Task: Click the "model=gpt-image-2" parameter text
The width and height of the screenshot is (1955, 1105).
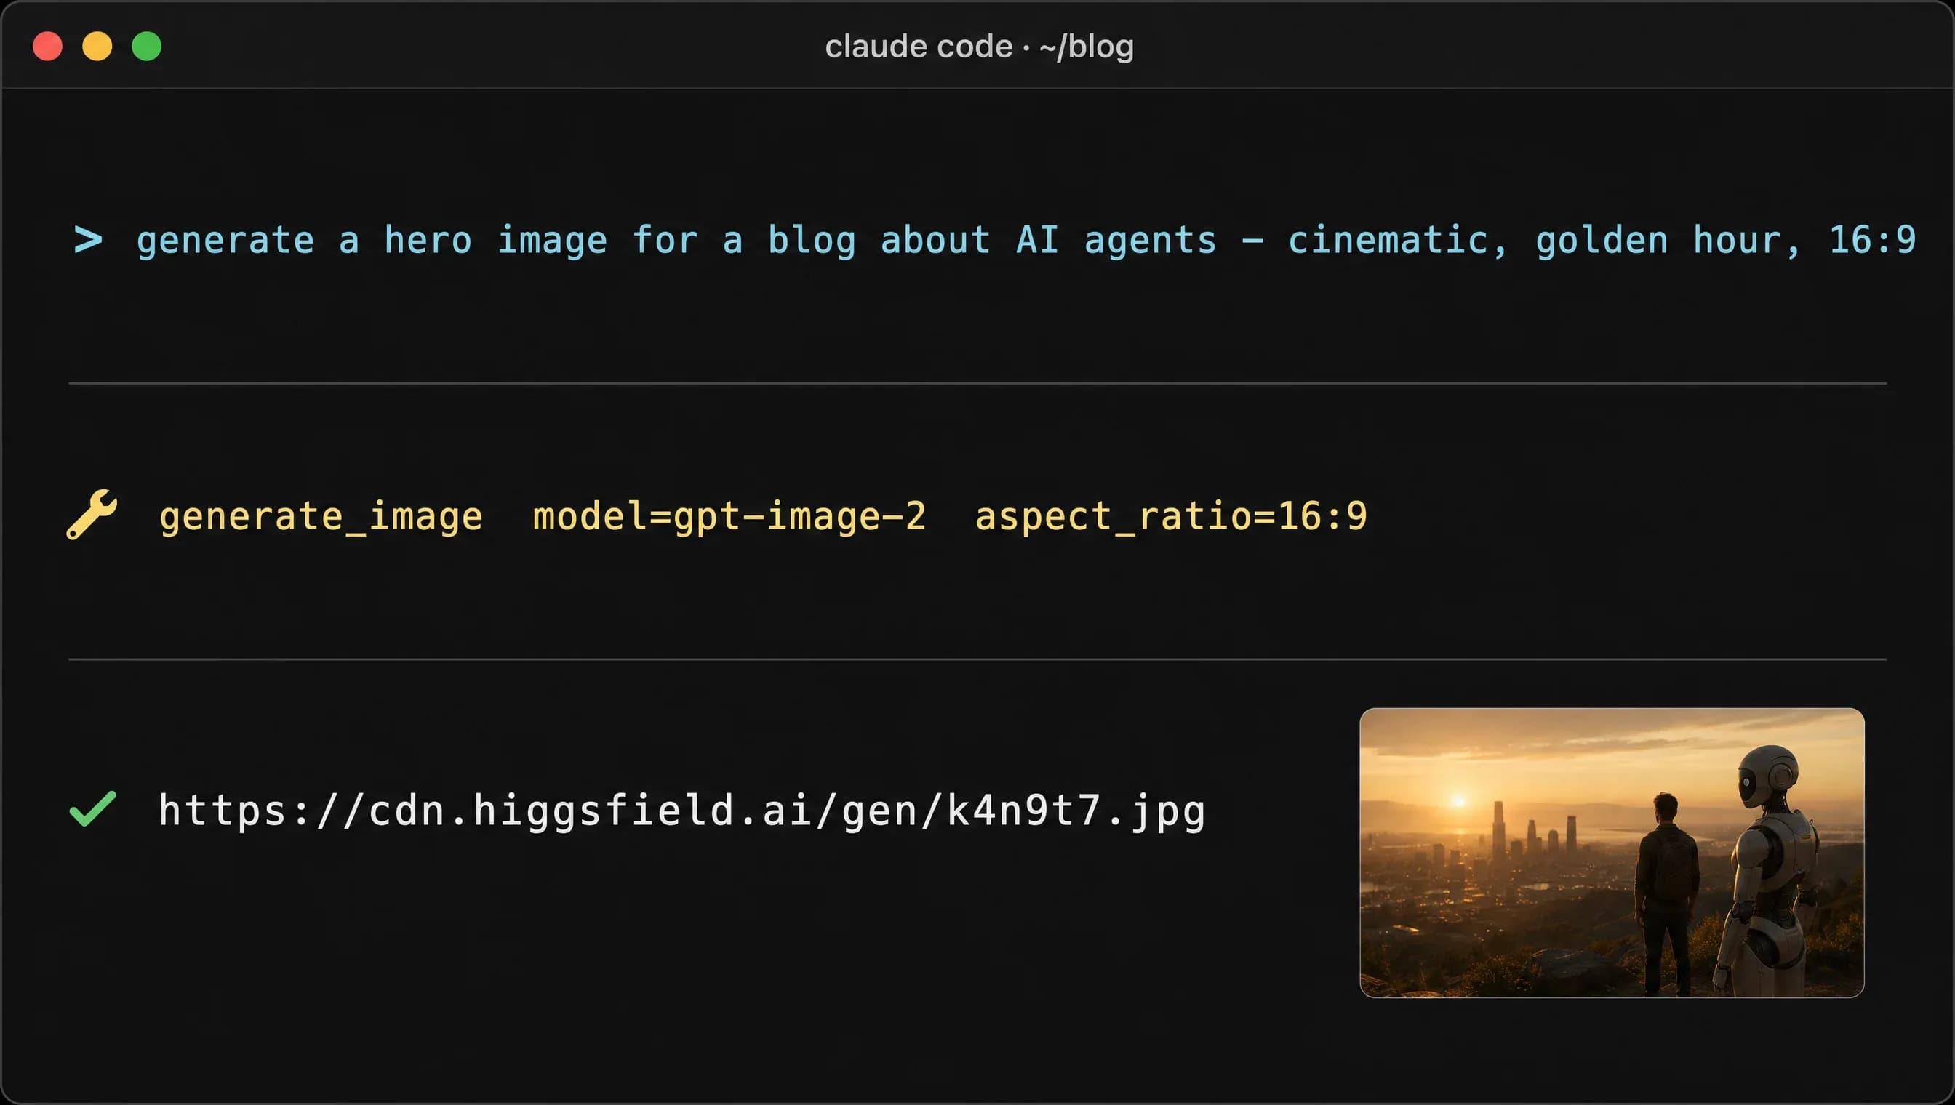Action: click(729, 517)
